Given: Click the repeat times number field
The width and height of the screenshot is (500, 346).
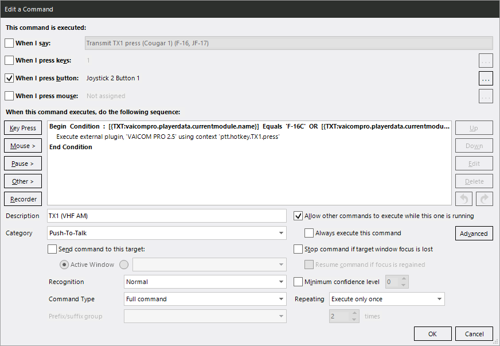Looking at the screenshot, I should pos(340,316).
